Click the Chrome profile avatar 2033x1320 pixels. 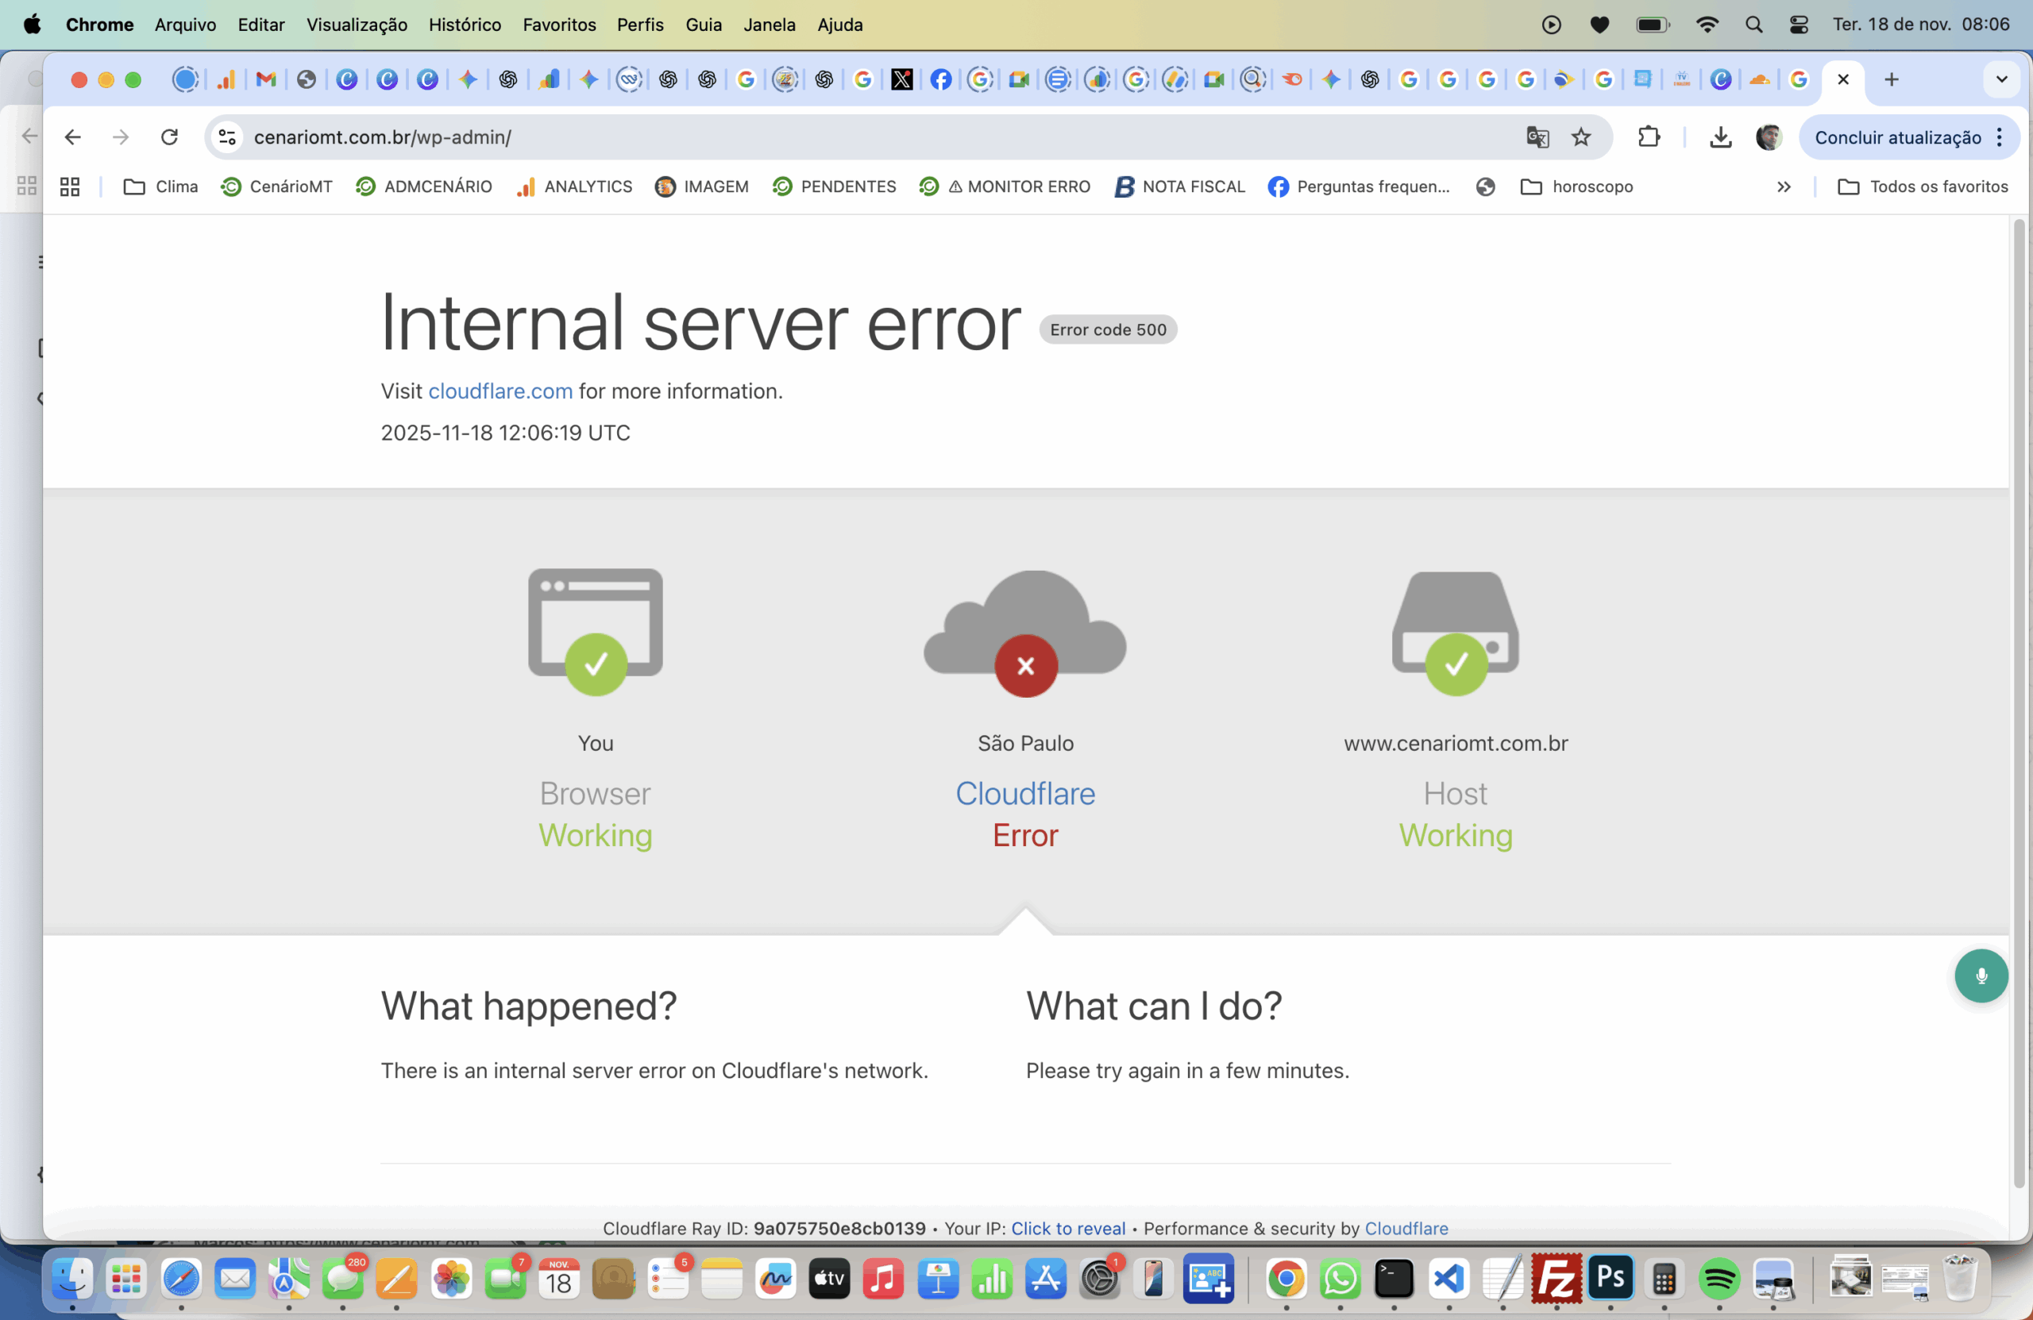[x=1769, y=137]
